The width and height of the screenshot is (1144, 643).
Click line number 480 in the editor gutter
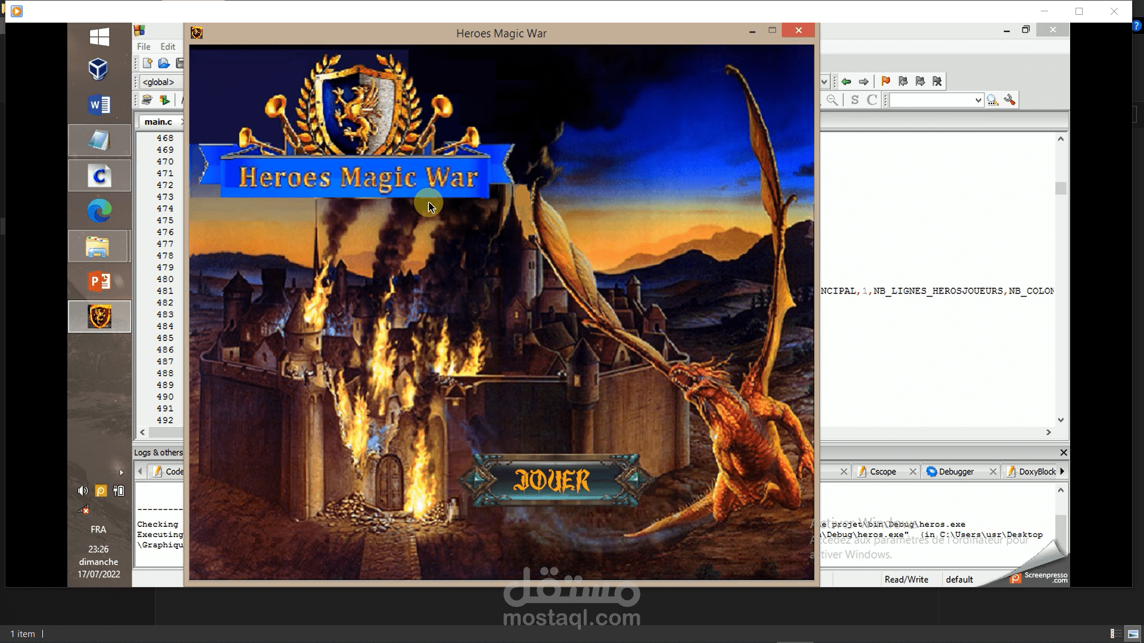point(165,279)
